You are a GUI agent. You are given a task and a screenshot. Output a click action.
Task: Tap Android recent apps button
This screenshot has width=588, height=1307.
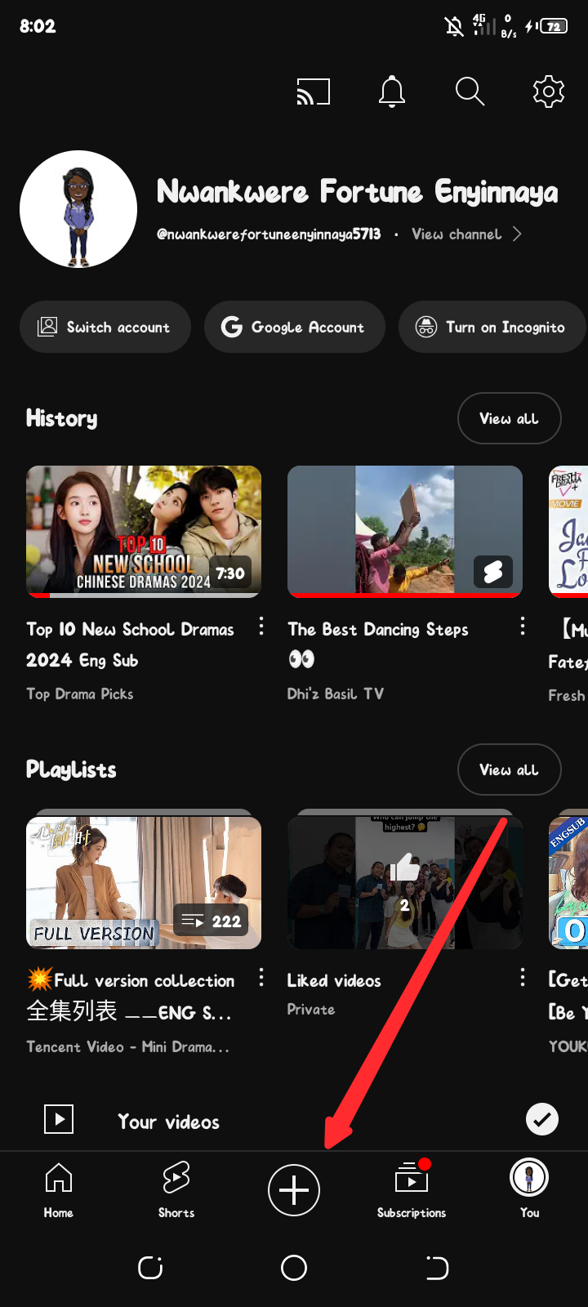[150, 1268]
